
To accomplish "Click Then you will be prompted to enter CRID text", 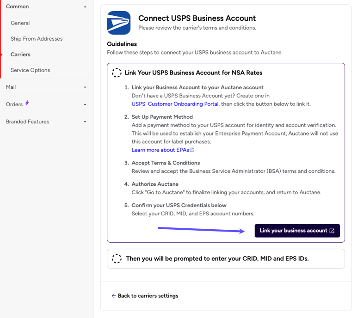I will point(217,258).
